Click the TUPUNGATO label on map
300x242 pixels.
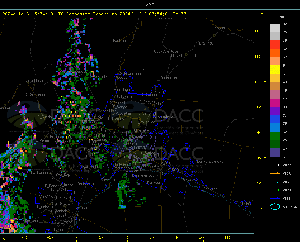tap(60, 189)
